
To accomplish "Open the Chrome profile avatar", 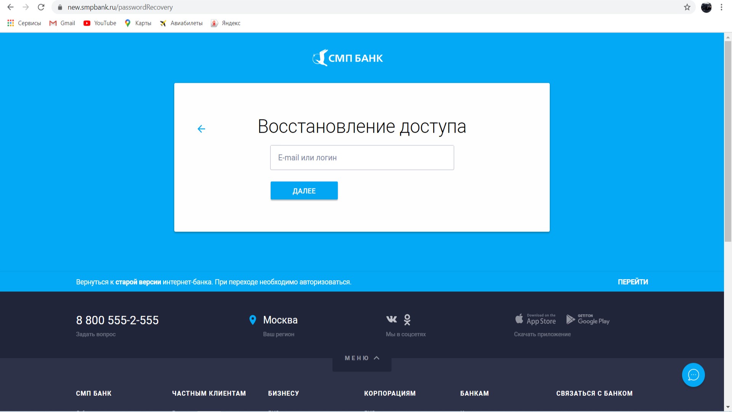I will pos(706,7).
